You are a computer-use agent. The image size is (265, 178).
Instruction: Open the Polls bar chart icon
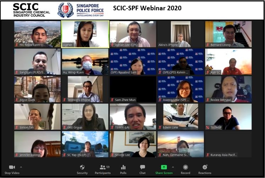coord(123,167)
